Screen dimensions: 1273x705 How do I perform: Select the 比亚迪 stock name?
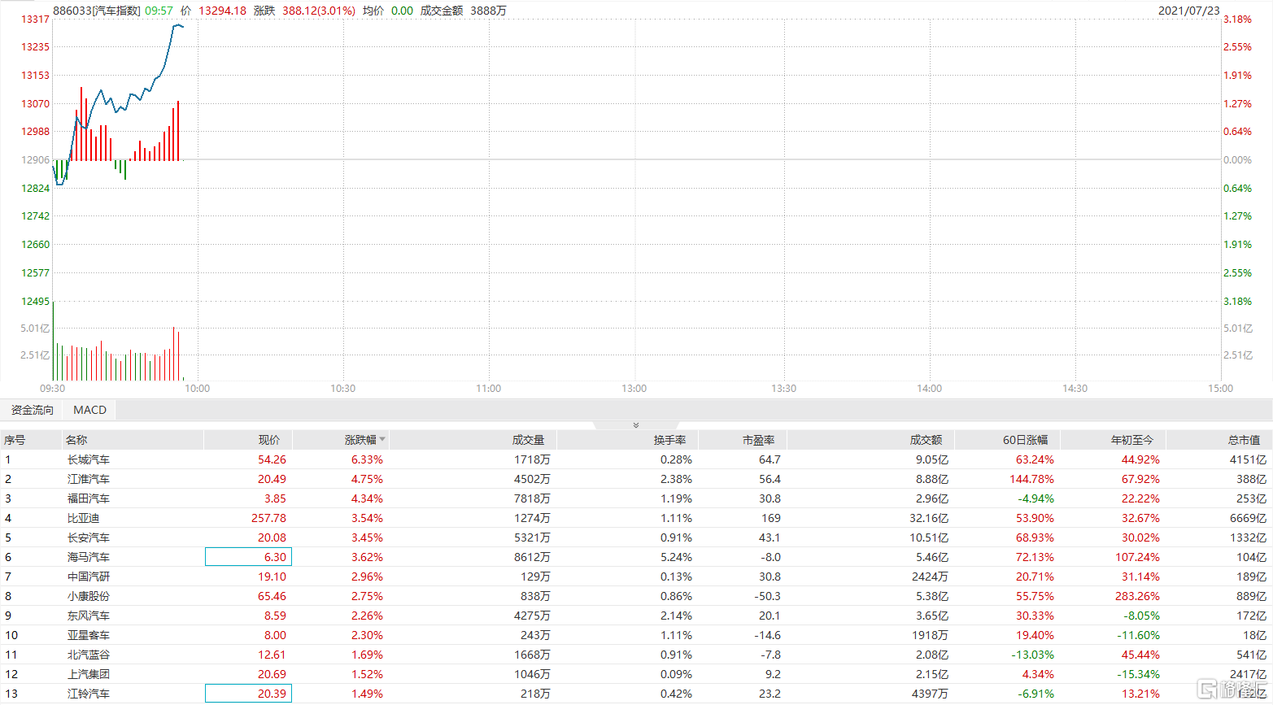pyautogui.click(x=83, y=518)
